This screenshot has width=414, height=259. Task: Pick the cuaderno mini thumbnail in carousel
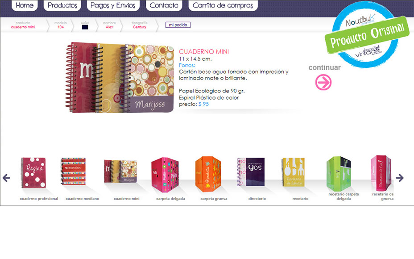[120, 171]
